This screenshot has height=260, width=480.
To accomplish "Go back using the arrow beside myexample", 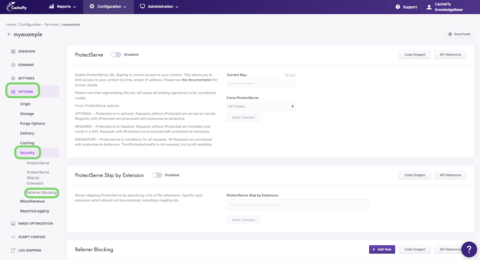I will pos(9,34).
